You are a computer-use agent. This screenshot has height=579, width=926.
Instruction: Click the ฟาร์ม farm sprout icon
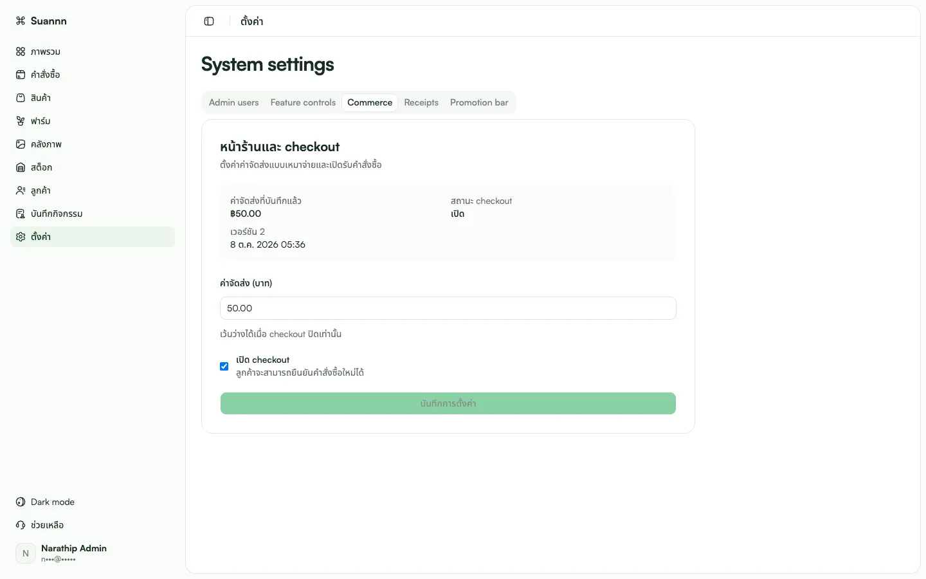[21, 121]
